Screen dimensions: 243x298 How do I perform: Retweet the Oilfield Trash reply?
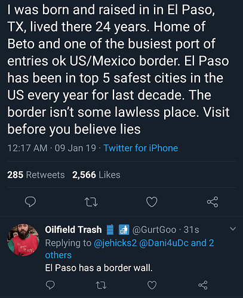[101, 285]
